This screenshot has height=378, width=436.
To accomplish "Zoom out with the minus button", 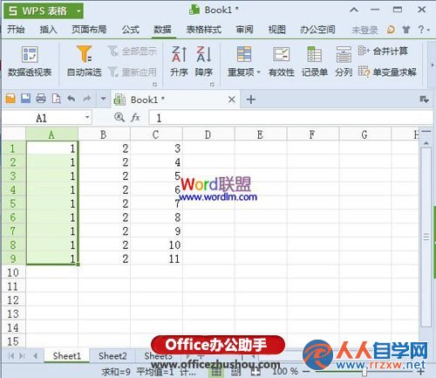I will tap(305, 372).
